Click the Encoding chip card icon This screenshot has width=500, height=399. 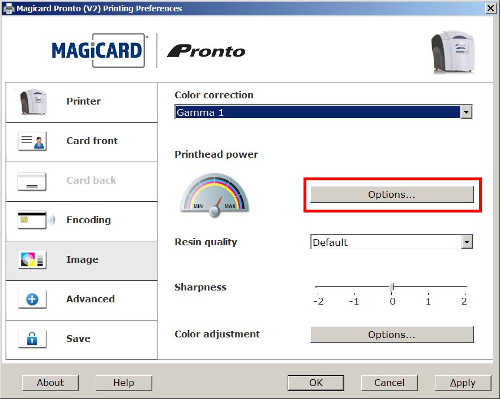(x=36, y=220)
